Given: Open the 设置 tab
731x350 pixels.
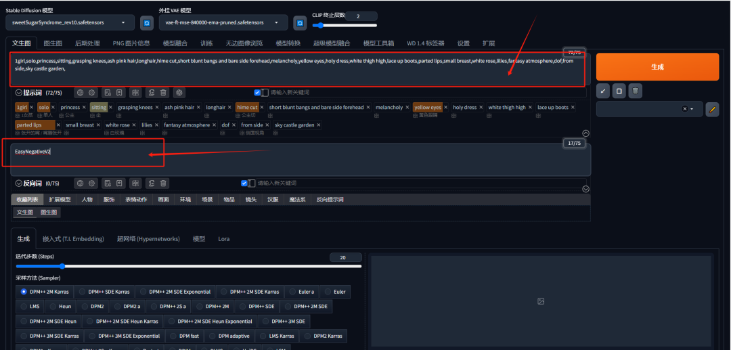Looking at the screenshot, I should [x=464, y=43].
